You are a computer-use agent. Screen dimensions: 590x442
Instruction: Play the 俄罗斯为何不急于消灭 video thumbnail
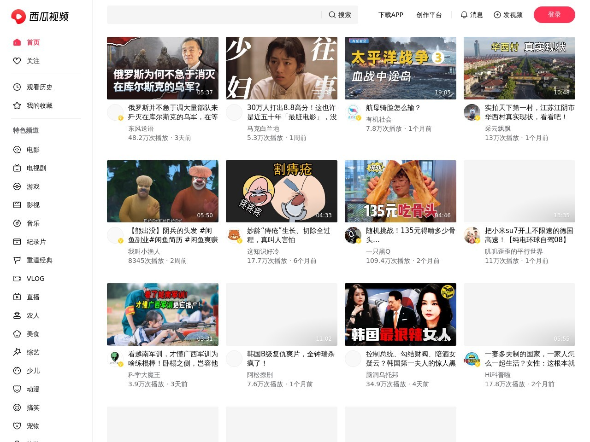(163, 68)
